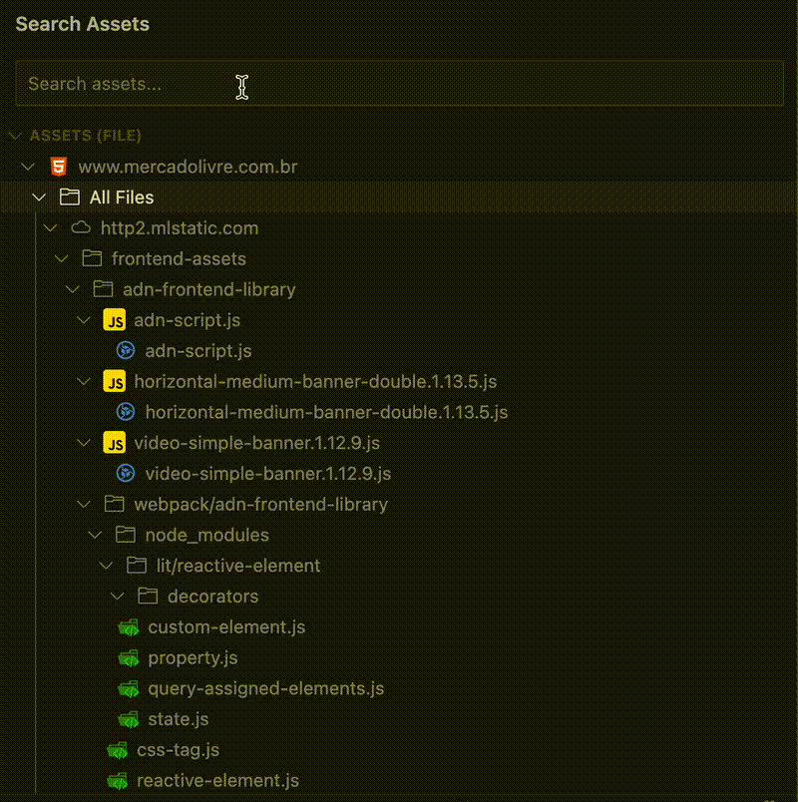Click the webpack/adn-frontend-library folder icon
798x802 pixels.
tap(115, 504)
